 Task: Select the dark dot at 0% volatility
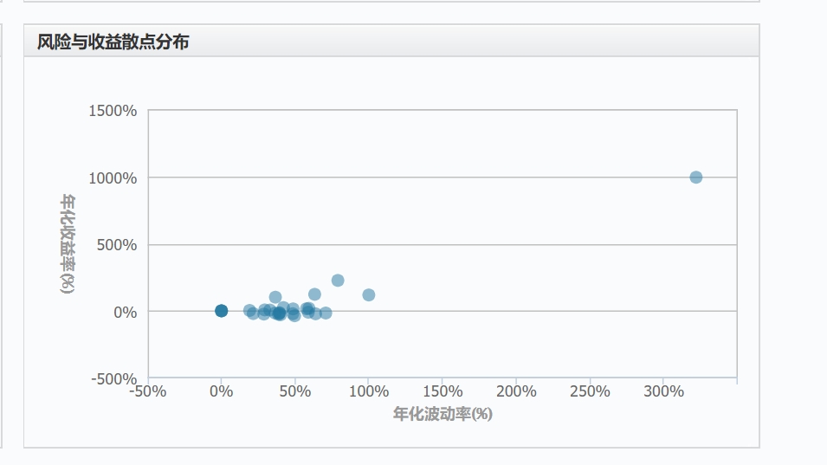coord(221,311)
